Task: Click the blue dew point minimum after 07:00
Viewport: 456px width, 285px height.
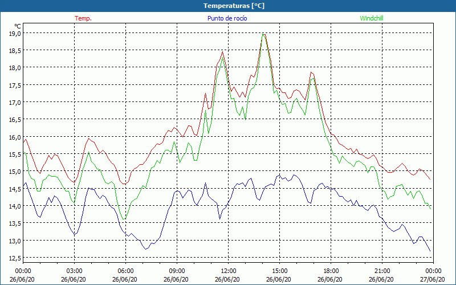Action: point(146,249)
